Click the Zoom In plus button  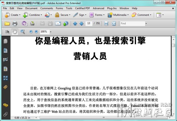(36, 32)
